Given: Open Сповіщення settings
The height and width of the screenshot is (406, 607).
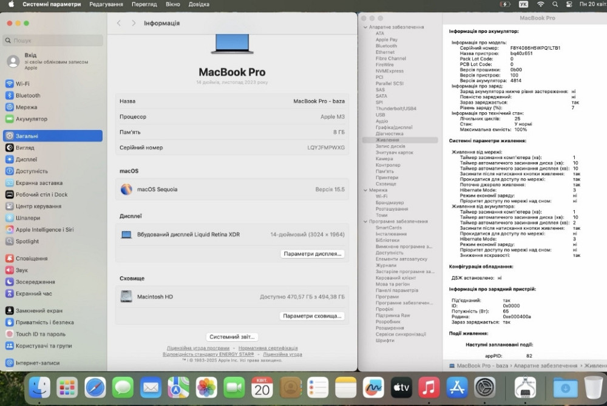Looking at the screenshot, I should pyautogui.click(x=27, y=258).
